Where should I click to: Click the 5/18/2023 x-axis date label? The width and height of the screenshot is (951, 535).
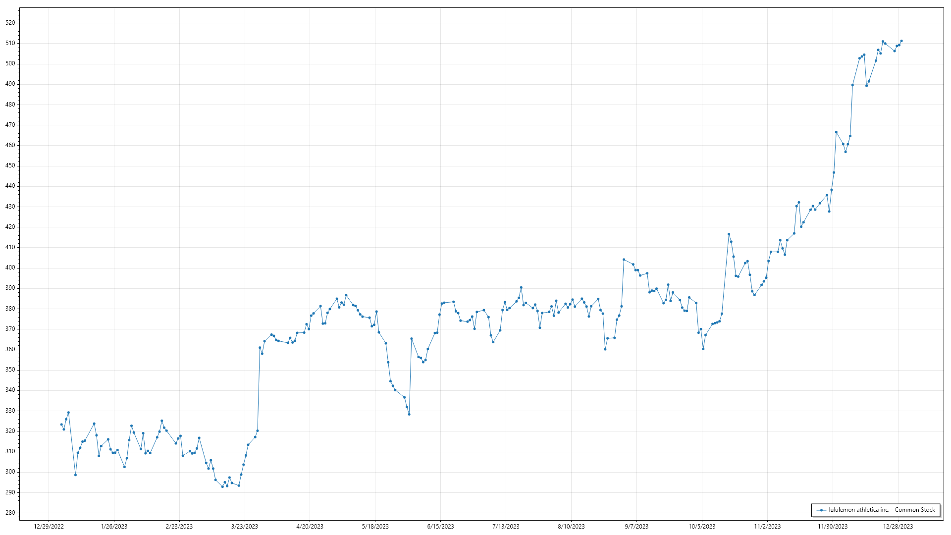(375, 527)
